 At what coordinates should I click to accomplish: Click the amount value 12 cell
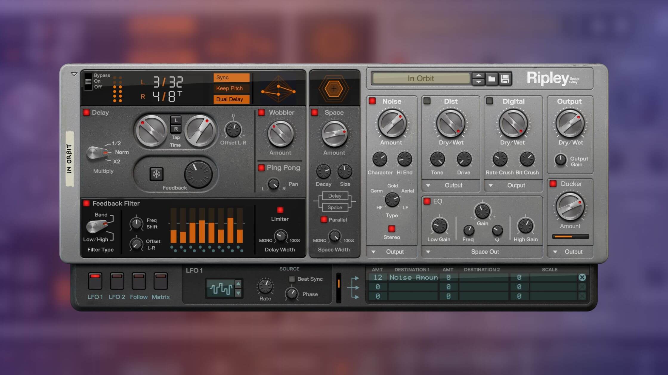(378, 277)
